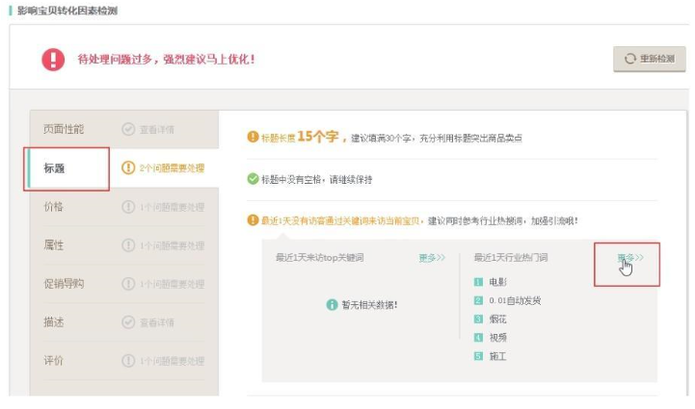Click the warning icon in 属性 row
695x409 pixels.
pos(128,245)
